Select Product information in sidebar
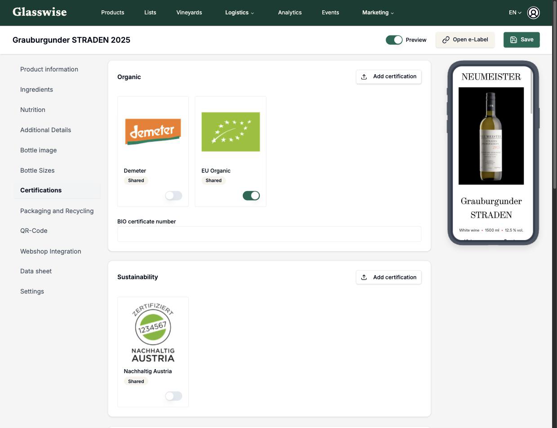557x428 pixels. point(49,69)
